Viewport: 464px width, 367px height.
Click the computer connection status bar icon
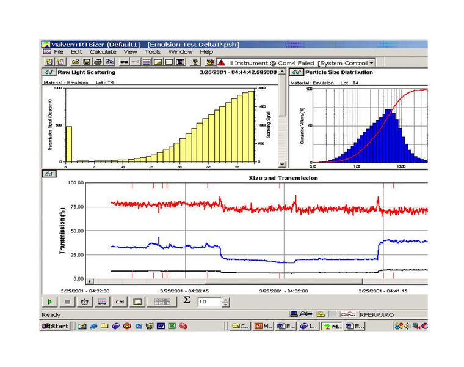(294, 314)
